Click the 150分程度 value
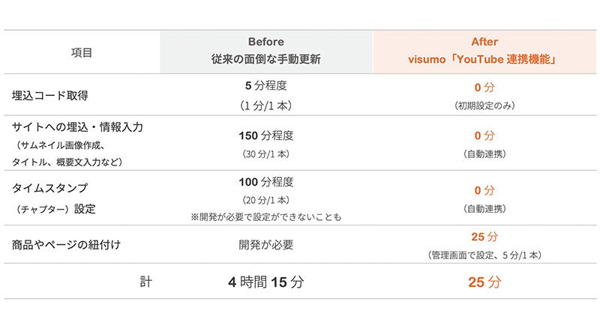Screen dimensions: 600x328 (266, 136)
